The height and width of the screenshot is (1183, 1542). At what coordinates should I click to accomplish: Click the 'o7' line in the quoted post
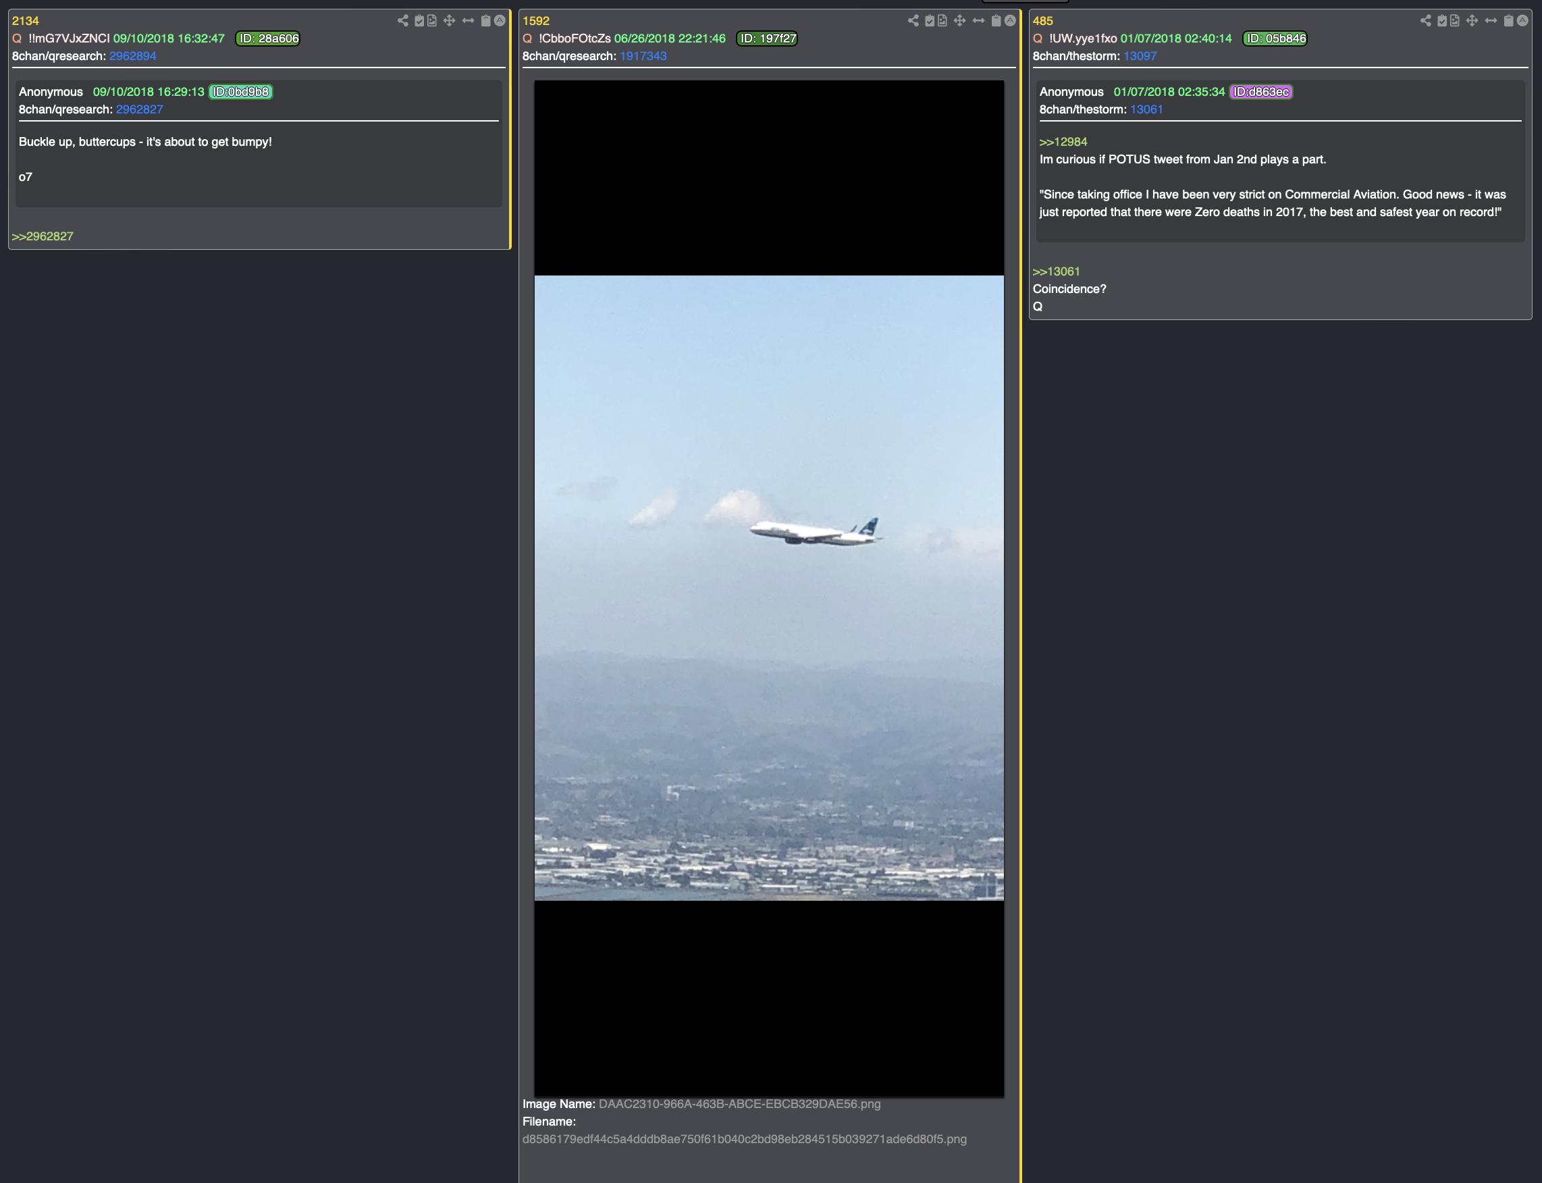pos(26,178)
